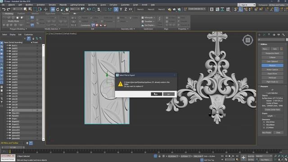Restrict transform to XY plane
The height and width of the screenshot is (162, 288).
(130, 9)
